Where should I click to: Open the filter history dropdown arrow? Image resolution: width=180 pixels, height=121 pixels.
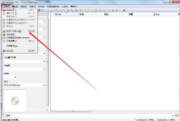coord(173,115)
